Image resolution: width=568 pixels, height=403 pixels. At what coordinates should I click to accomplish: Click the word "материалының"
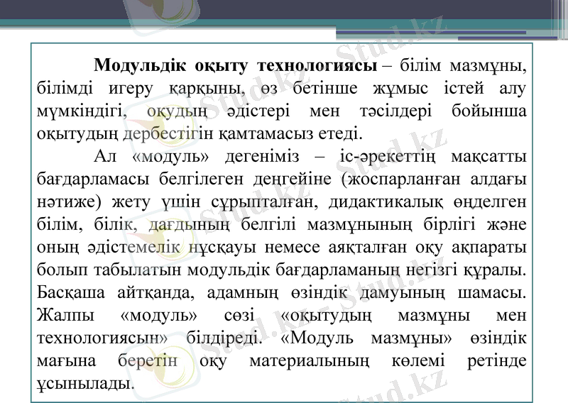pyautogui.click(x=310, y=360)
